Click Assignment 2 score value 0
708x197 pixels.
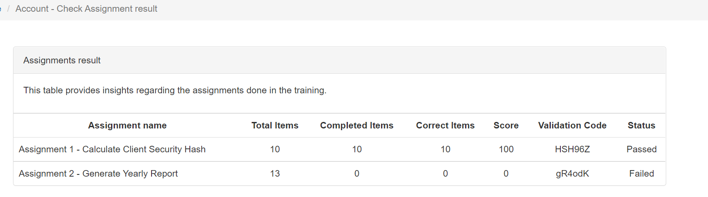click(506, 174)
